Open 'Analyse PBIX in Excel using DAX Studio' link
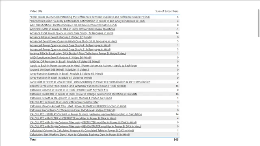The image size is (260, 146). click(78, 54)
